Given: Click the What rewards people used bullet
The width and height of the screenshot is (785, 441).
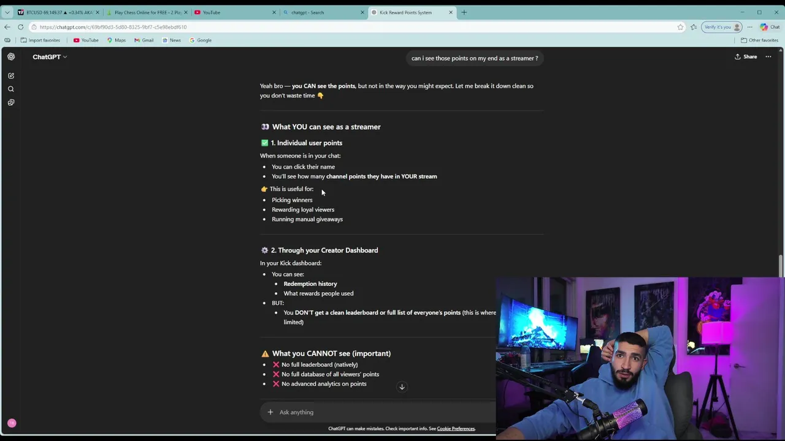Looking at the screenshot, I should [318, 293].
